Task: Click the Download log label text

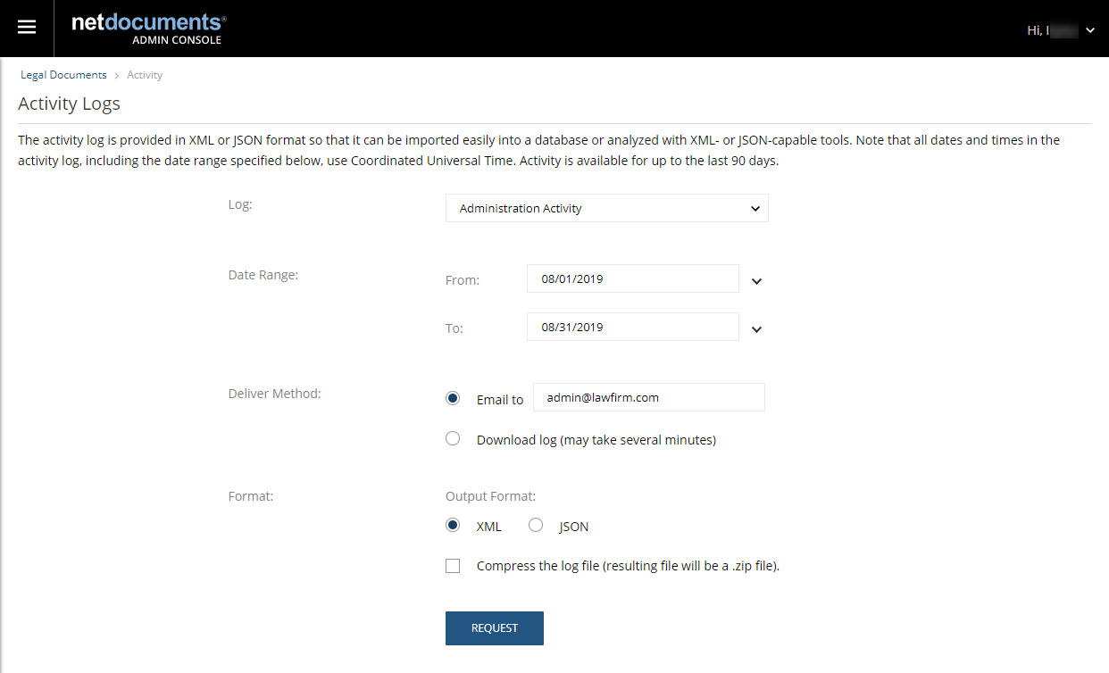Action: 596,440
